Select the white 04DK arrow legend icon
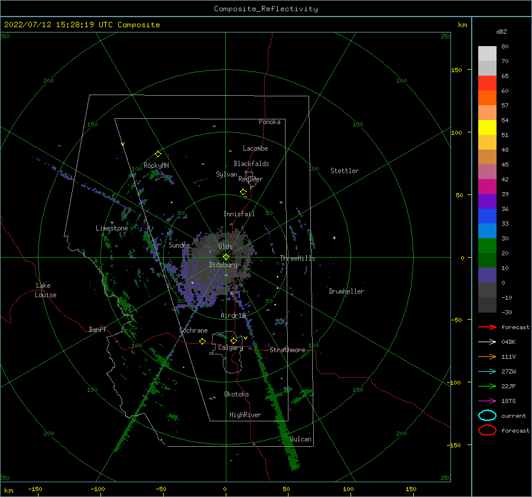The image size is (532, 497). [x=487, y=342]
